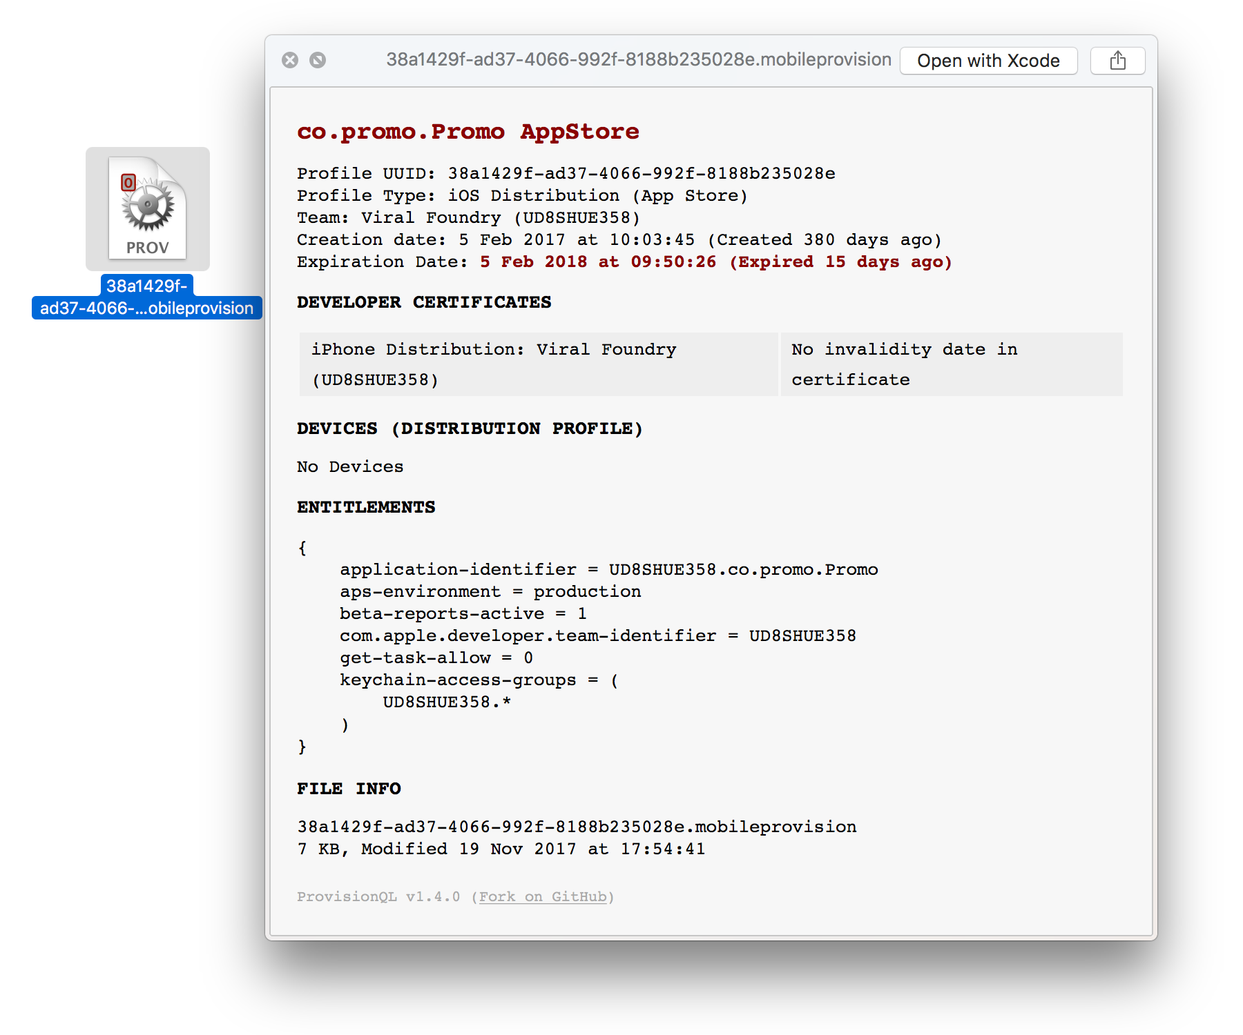Click the file name under FILE INFO
The width and height of the screenshot is (1243, 1035).
point(577,827)
